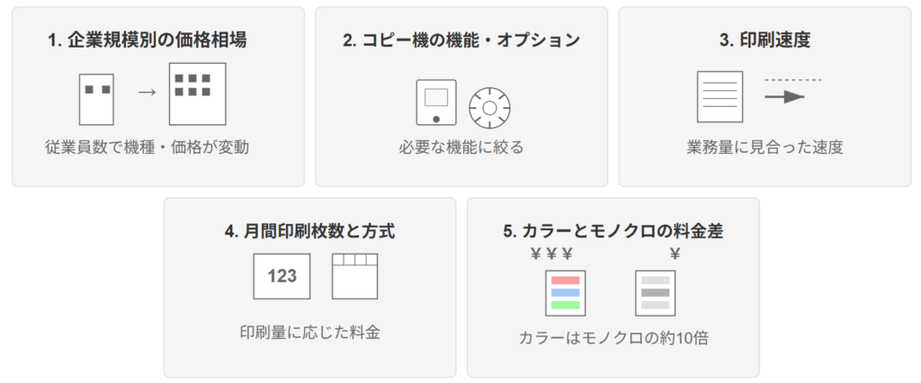
Task: Select the copier control panel device icon
Action: (x=436, y=102)
